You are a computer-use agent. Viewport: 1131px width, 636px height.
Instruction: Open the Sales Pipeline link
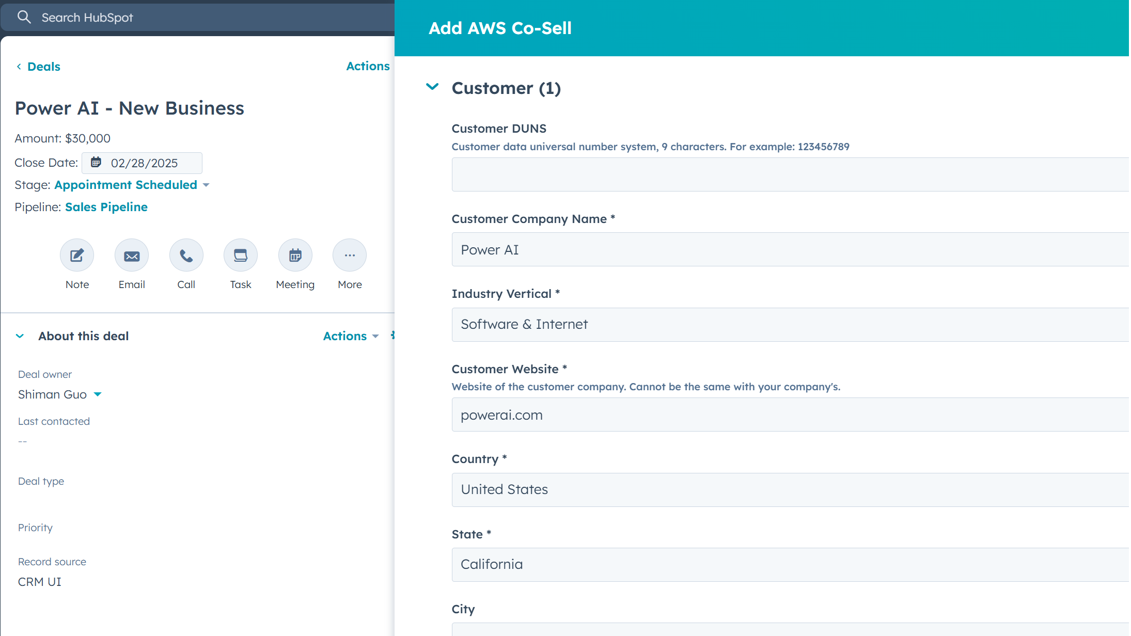pyautogui.click(x=106, y=206)
